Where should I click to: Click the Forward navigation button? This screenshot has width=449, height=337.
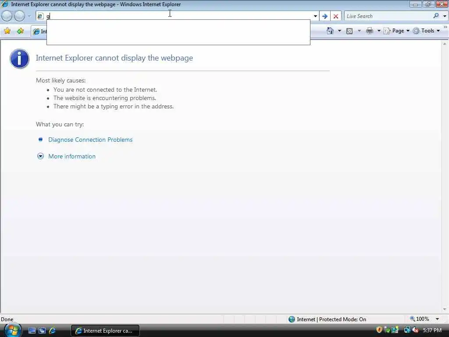pos(19,16)
